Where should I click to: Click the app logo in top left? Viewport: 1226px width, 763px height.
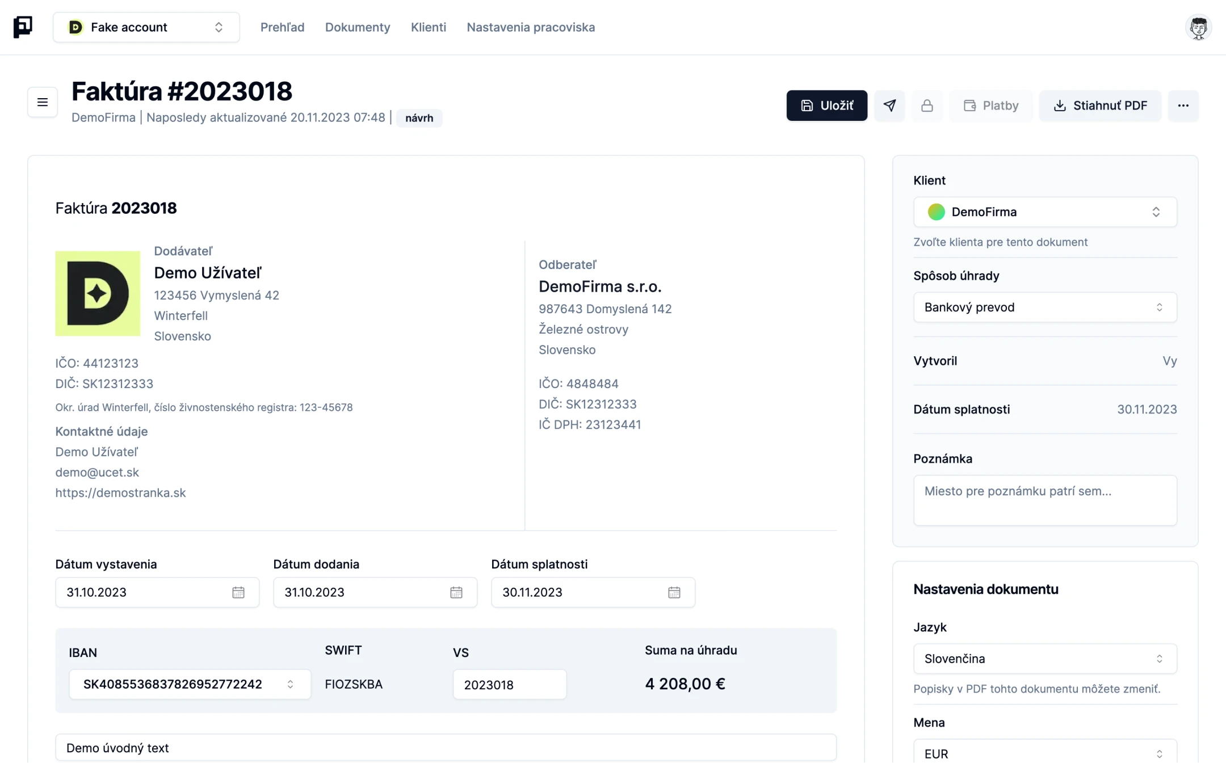click(23, 27)
